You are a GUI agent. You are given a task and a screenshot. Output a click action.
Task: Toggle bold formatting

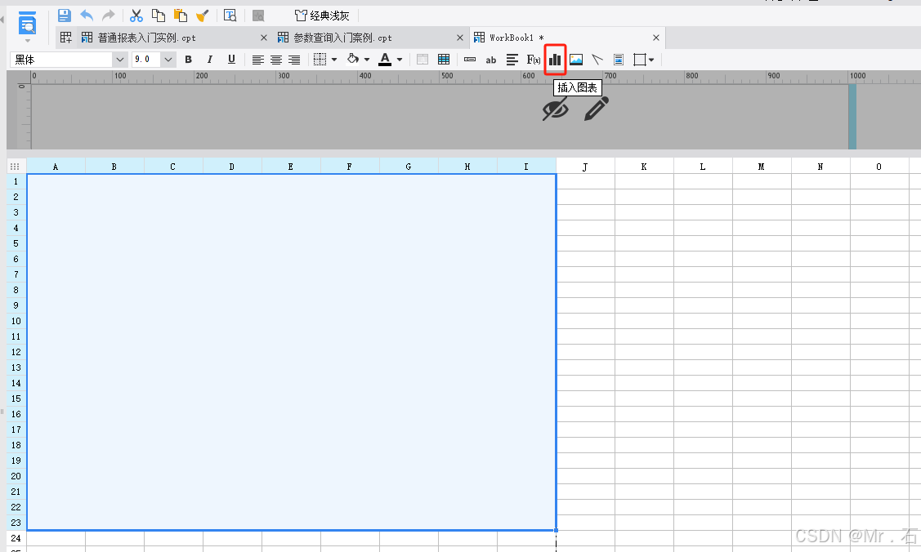click(188, 60)
